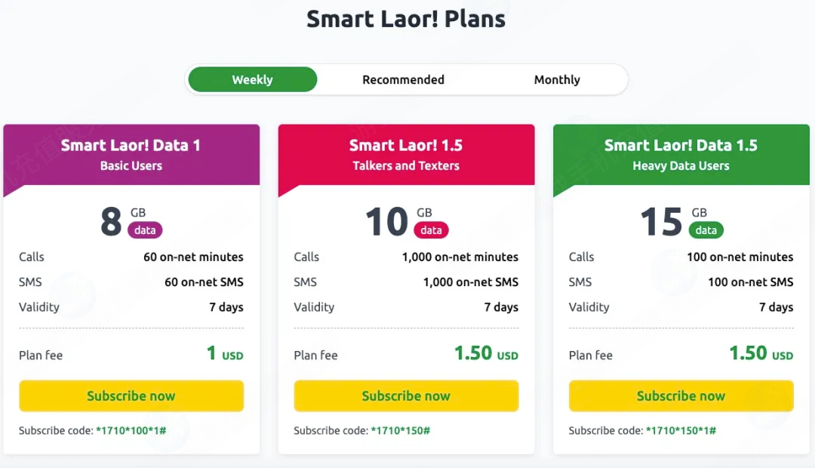Subscribe now to Smart Laor! Data 1.5
The height and width of the screenshot is (468, 815).
tap(681, 396)
